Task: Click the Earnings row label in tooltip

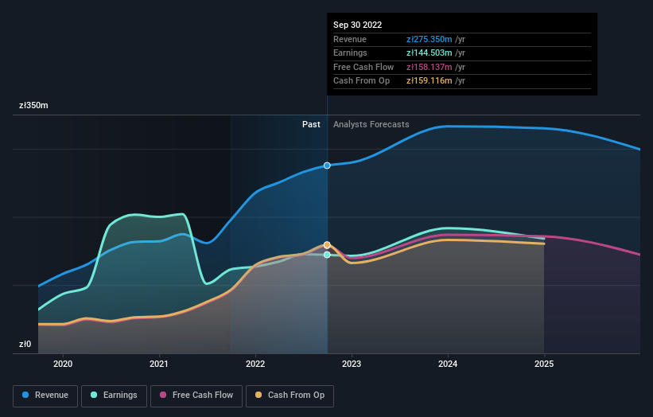Action: pos(350,53)
